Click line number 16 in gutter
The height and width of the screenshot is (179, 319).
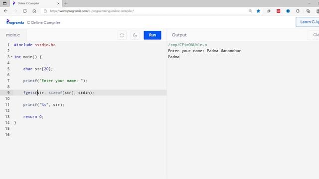[x=7, y=135]
